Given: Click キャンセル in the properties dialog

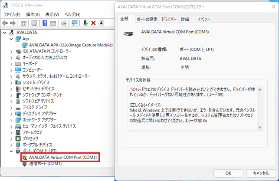Looking at the screenshot, I should [x=261, y=173].
